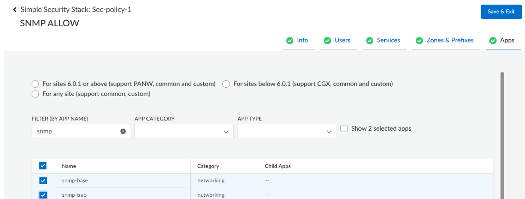The image size is (525, 199).
Task: Select 'For sites below 6.0.1' radio option
Action: point(226,84)
